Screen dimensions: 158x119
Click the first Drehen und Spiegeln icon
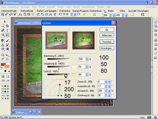[38, 14]
